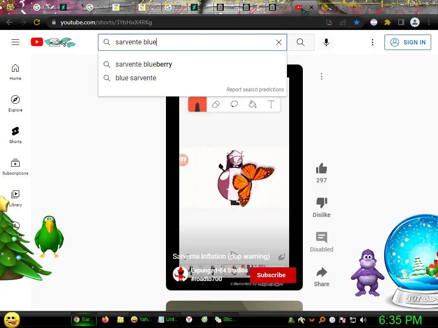This screenshot has width=438, height=328.
Task: Go to Home in the sidebar
Action: click(15, 72)
